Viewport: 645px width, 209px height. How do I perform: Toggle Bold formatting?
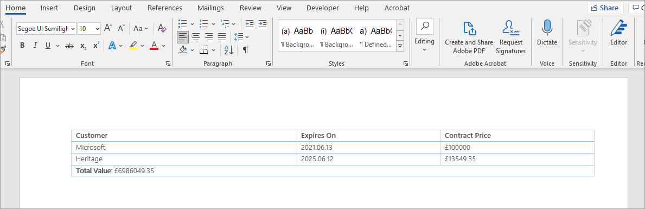(22, 45)
